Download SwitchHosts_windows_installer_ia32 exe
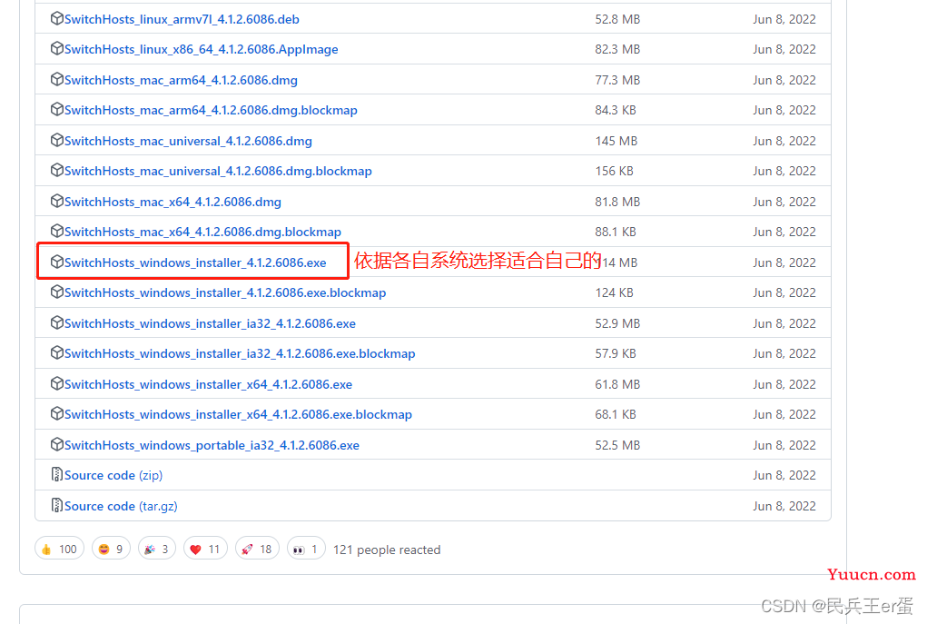The width and height of the screenshot is (927, 624). (210, 323)
